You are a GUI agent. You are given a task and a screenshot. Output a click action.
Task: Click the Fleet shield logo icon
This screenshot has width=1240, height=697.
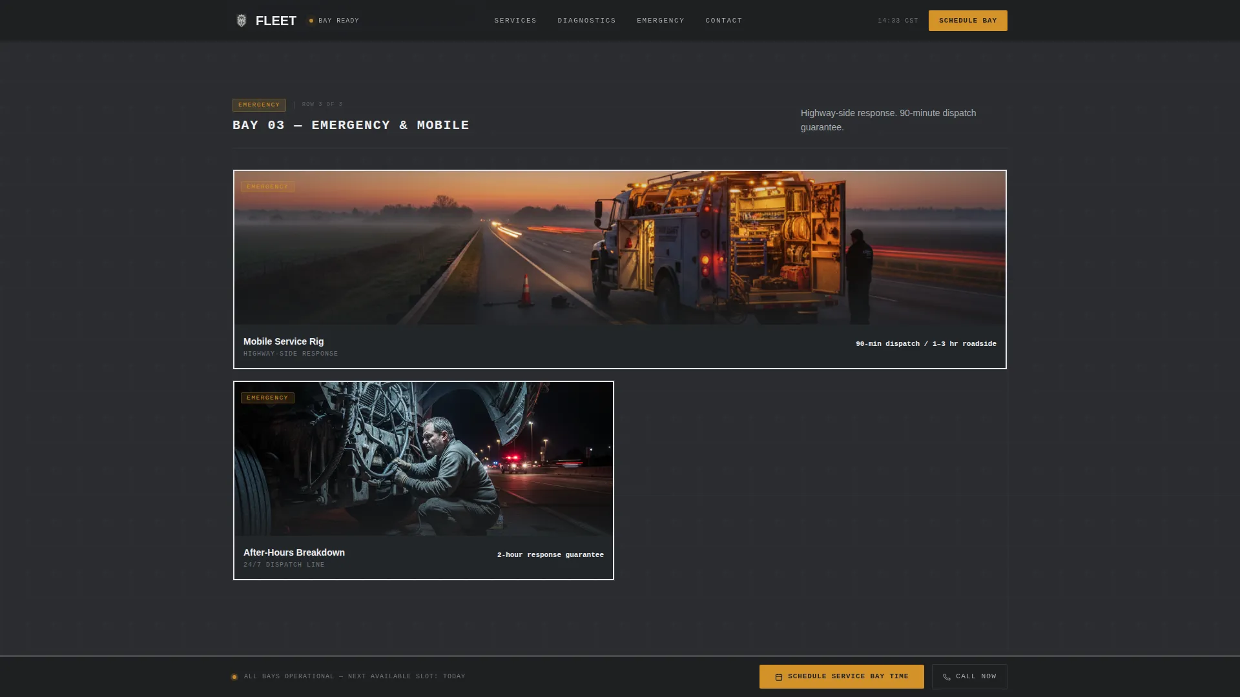click(241, 21)
